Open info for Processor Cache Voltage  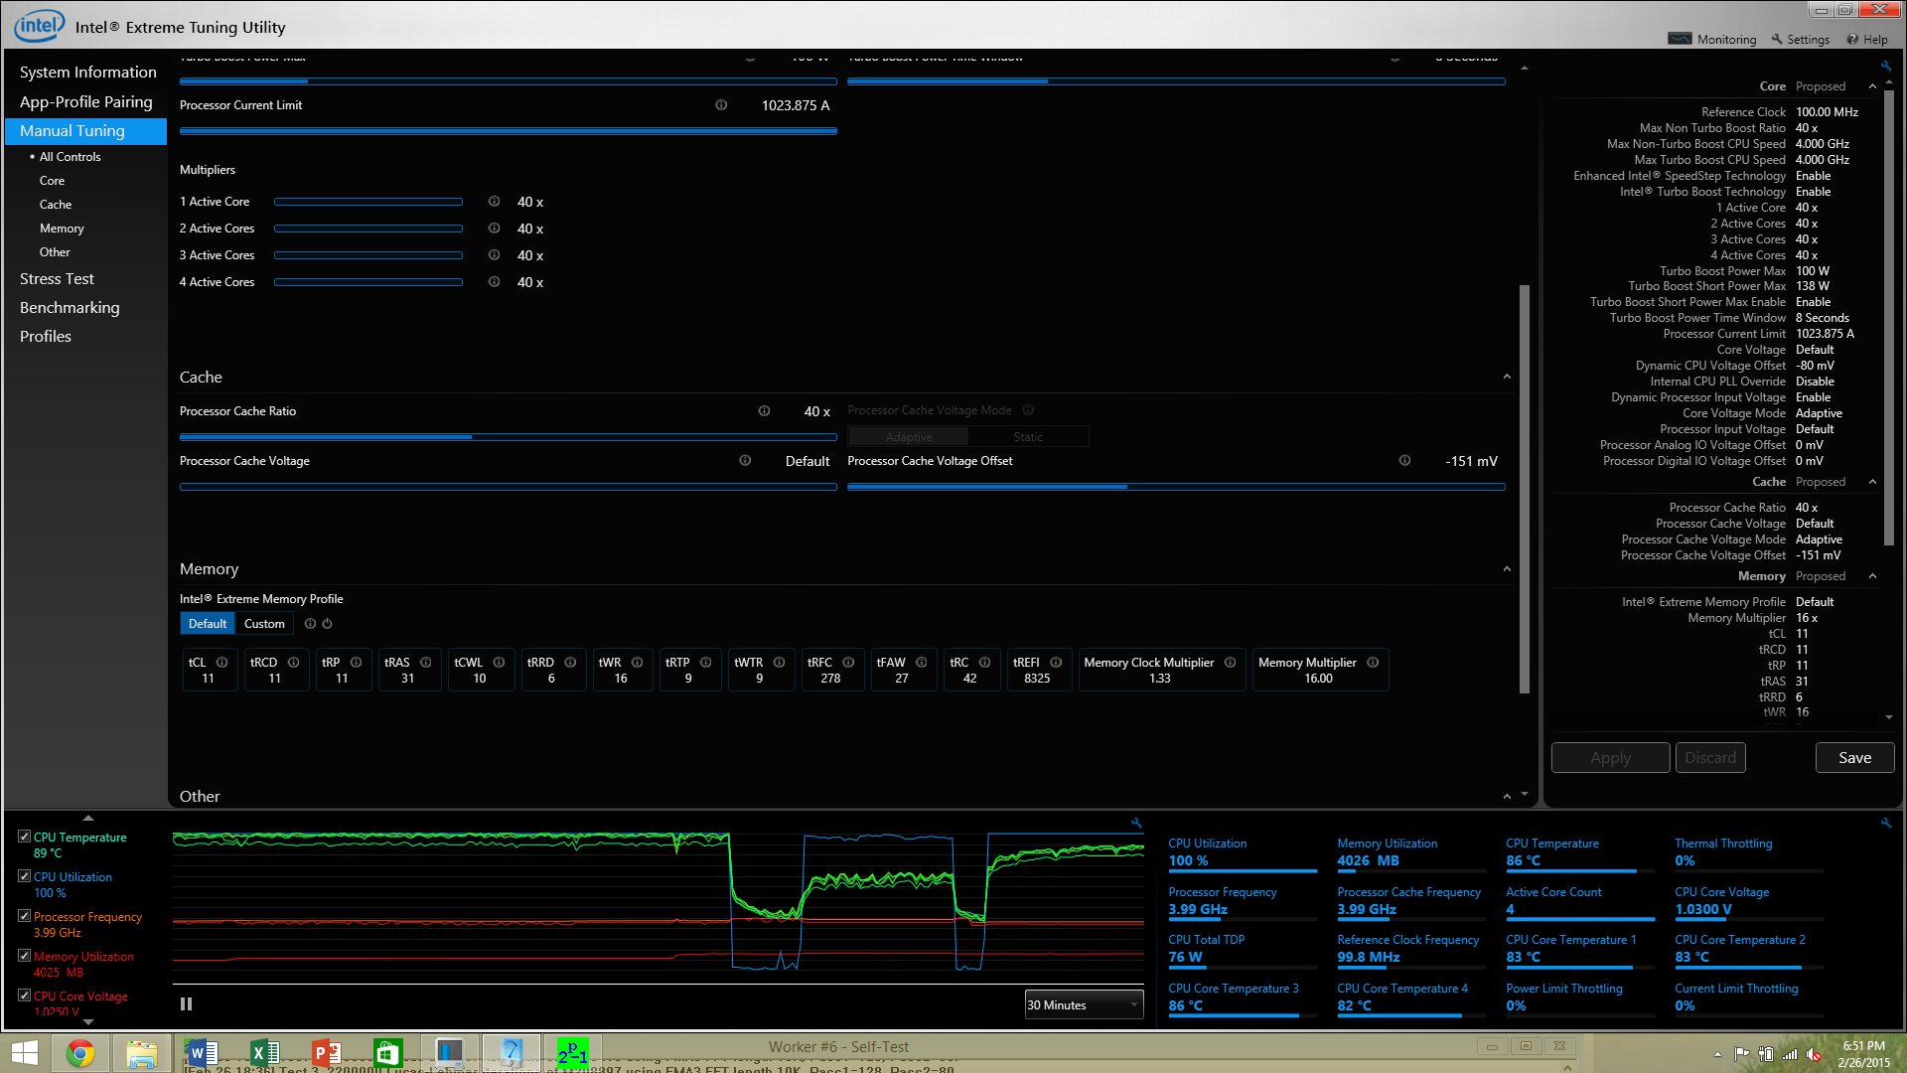coord(745,461)
